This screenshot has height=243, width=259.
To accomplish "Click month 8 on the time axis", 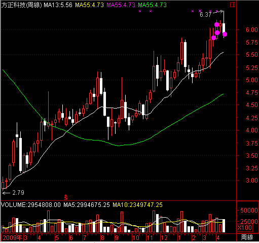I will tap(102, 238).
